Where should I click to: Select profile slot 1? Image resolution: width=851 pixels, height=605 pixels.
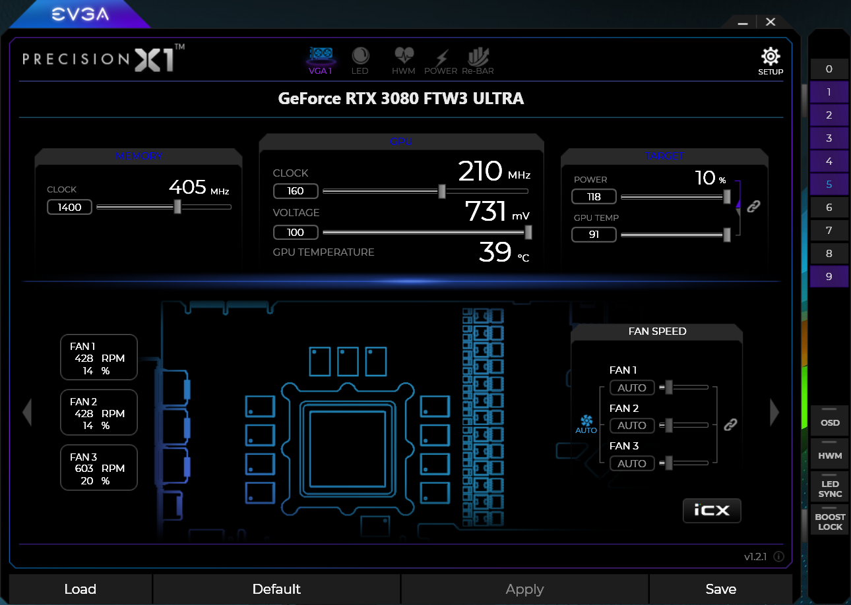pos(829,92)
